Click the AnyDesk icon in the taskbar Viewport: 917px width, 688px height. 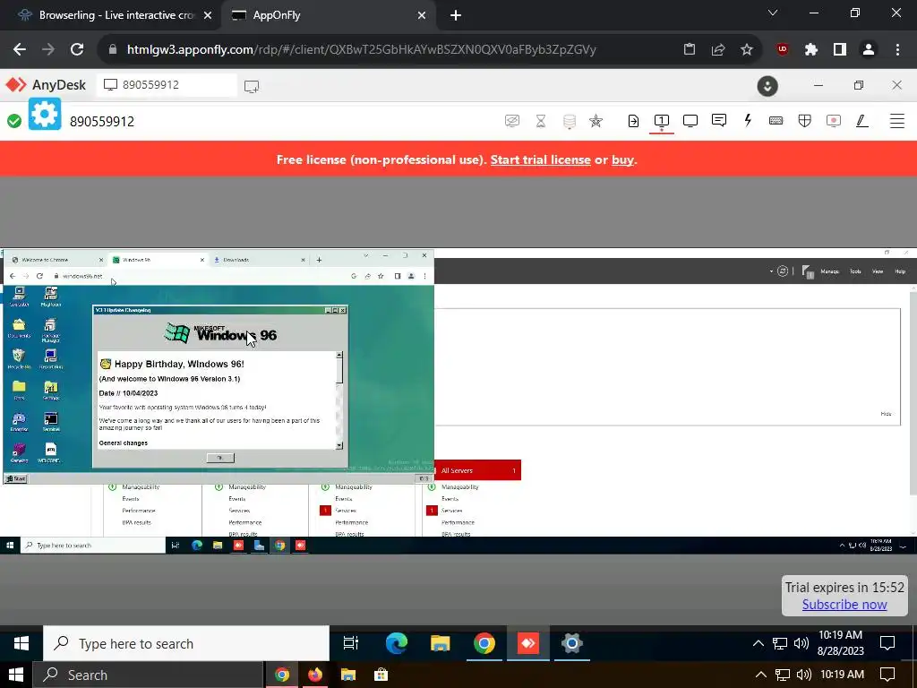pyautogui.click(x=528, y=643)
